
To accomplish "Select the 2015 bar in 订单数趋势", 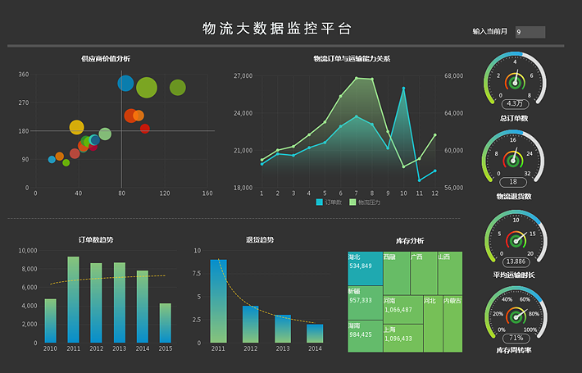I will [166, 323].
